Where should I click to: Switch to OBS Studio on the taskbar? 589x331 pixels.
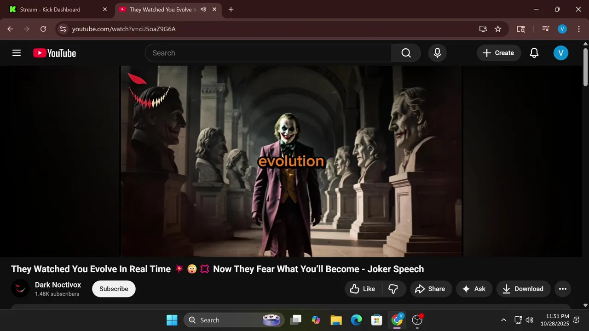pyautogui.click(x=417, y=320)
